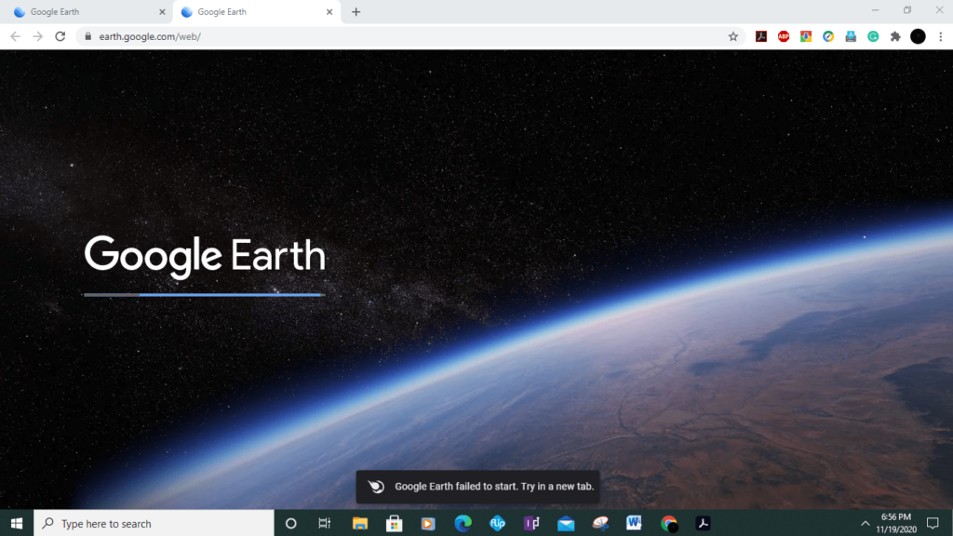
Task: Restore down the Chrome window
Action: pos(907,10)
